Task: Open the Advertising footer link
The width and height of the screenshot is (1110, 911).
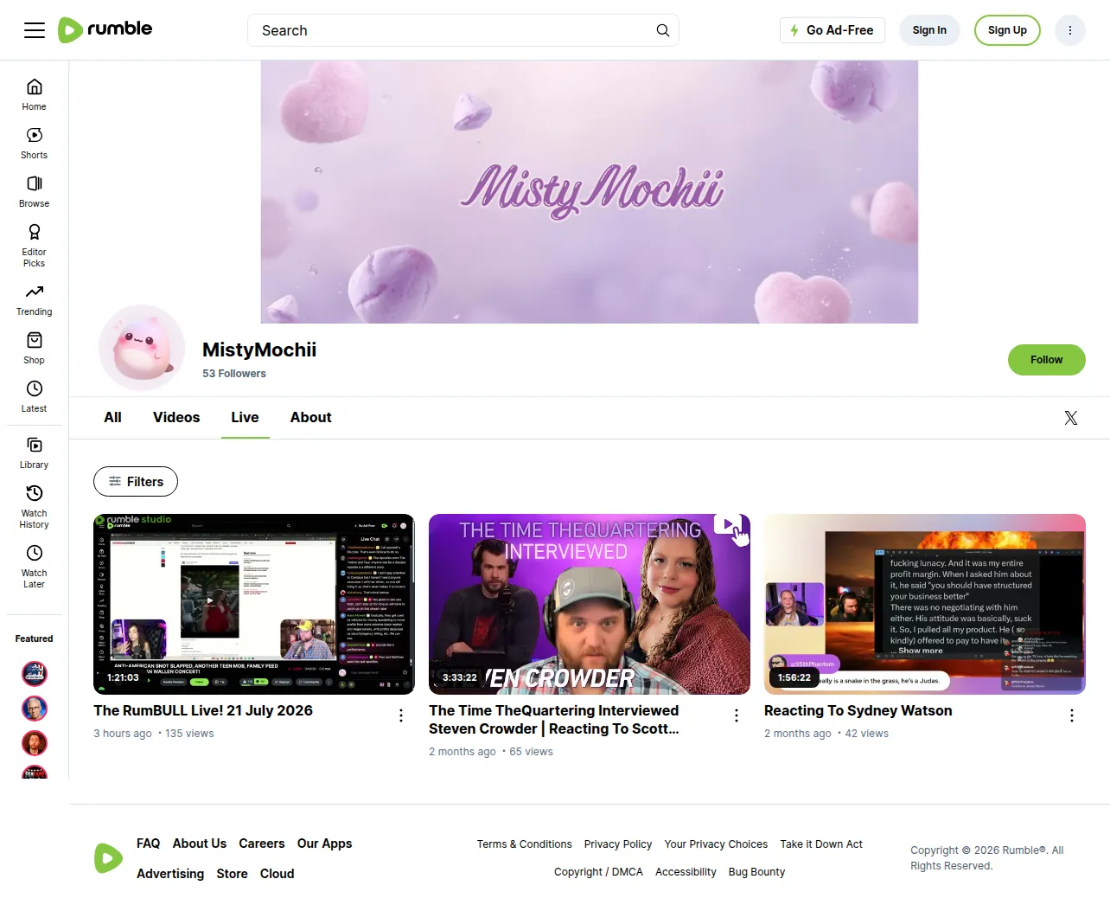Action: [170, 874]
